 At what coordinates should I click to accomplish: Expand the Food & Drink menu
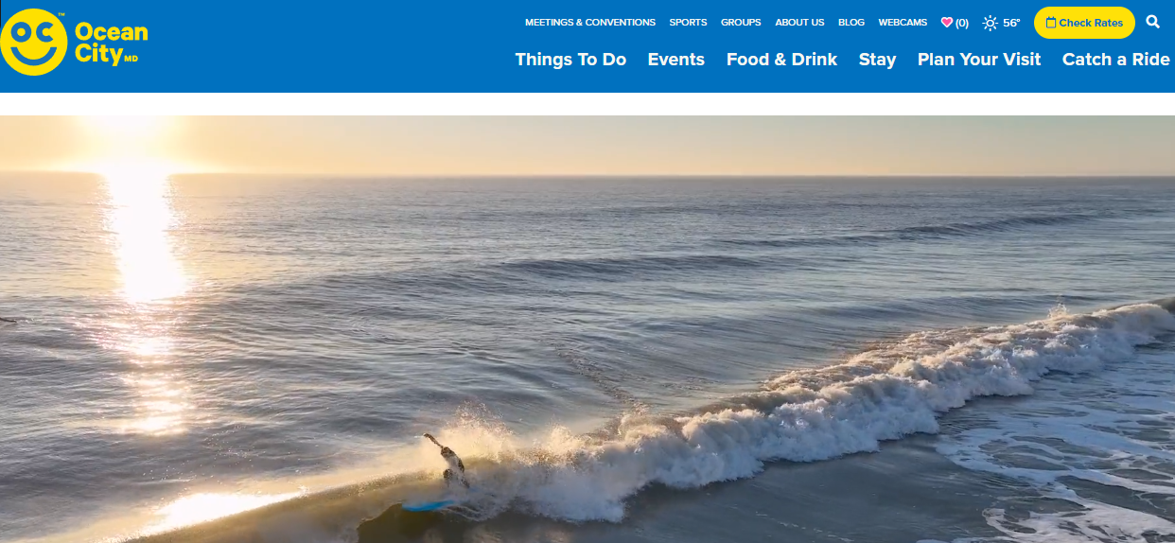[781, 60]
